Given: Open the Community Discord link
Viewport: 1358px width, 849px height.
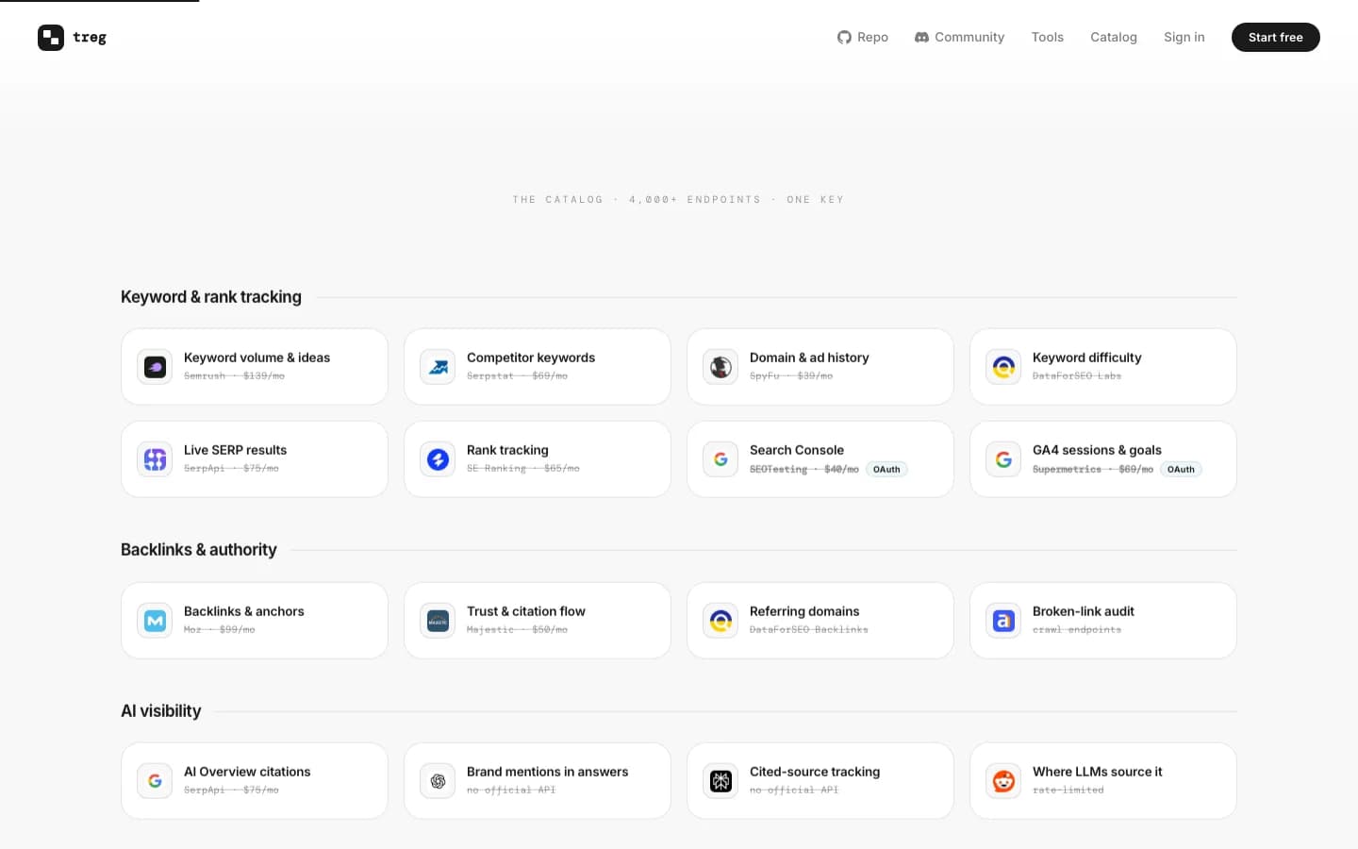Looking at the screenshot, I should point(959,38).
